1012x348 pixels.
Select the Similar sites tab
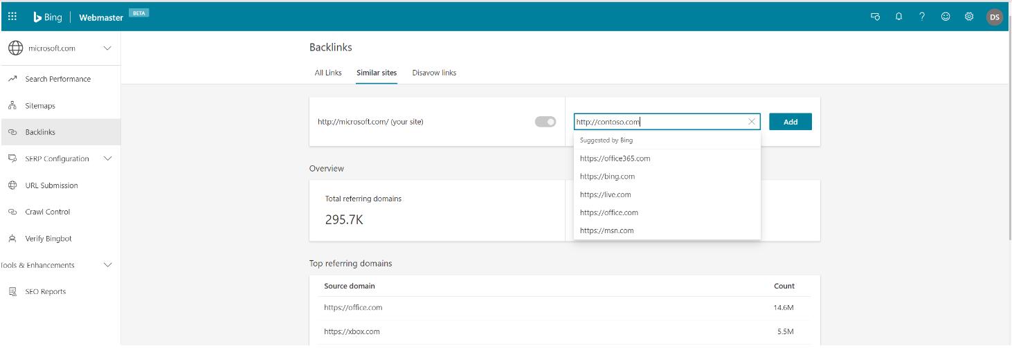click(377, 73)
